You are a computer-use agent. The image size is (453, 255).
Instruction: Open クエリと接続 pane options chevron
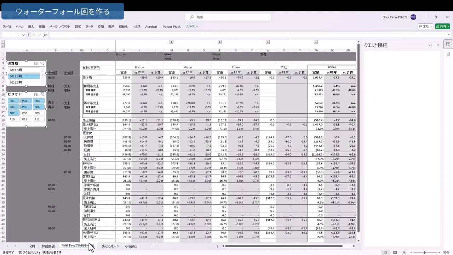pos(430,45)
